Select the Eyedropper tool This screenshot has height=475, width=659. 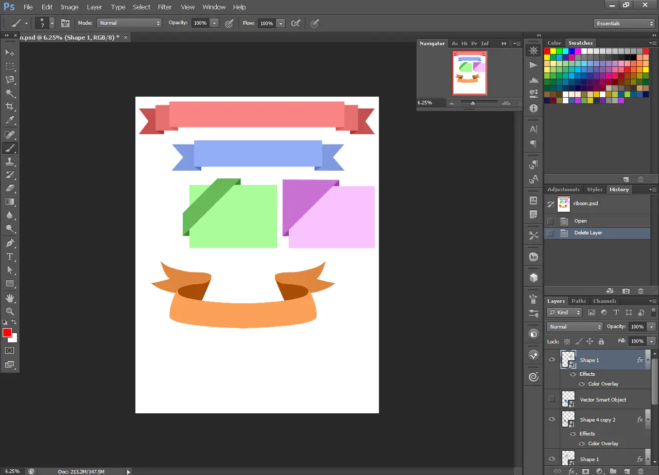pyautogui.click(x=10, y=120)
